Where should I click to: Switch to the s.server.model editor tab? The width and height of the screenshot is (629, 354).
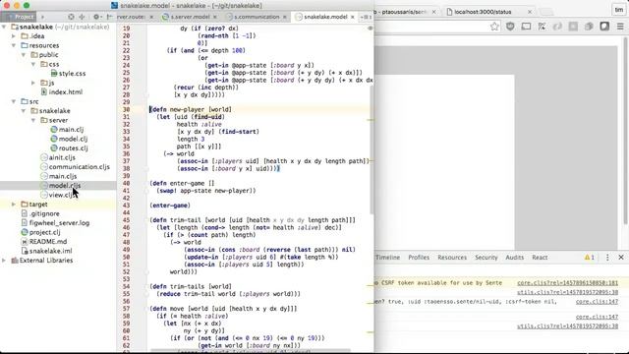[x=190, y=17]
